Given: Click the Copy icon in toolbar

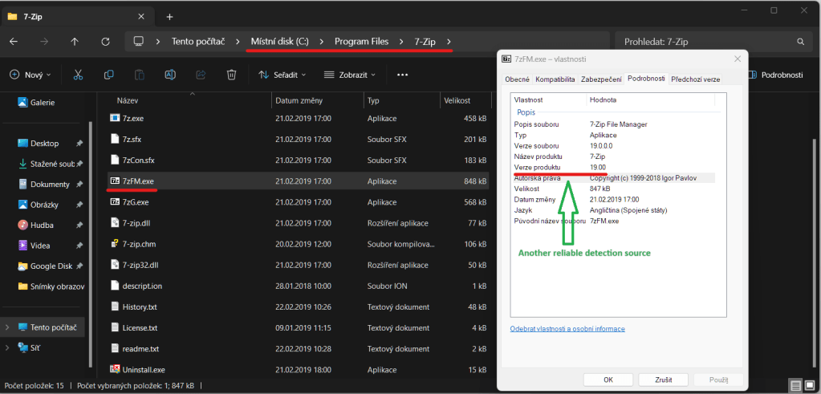Looking at the screenshot, I should pos(108,75).
